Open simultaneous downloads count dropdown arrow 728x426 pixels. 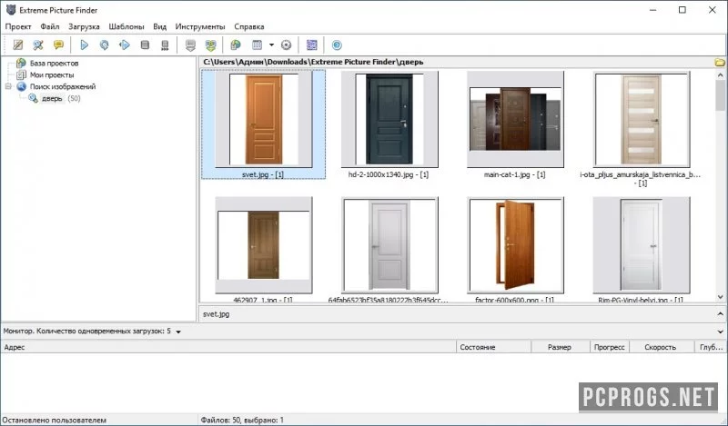[178, 332]
